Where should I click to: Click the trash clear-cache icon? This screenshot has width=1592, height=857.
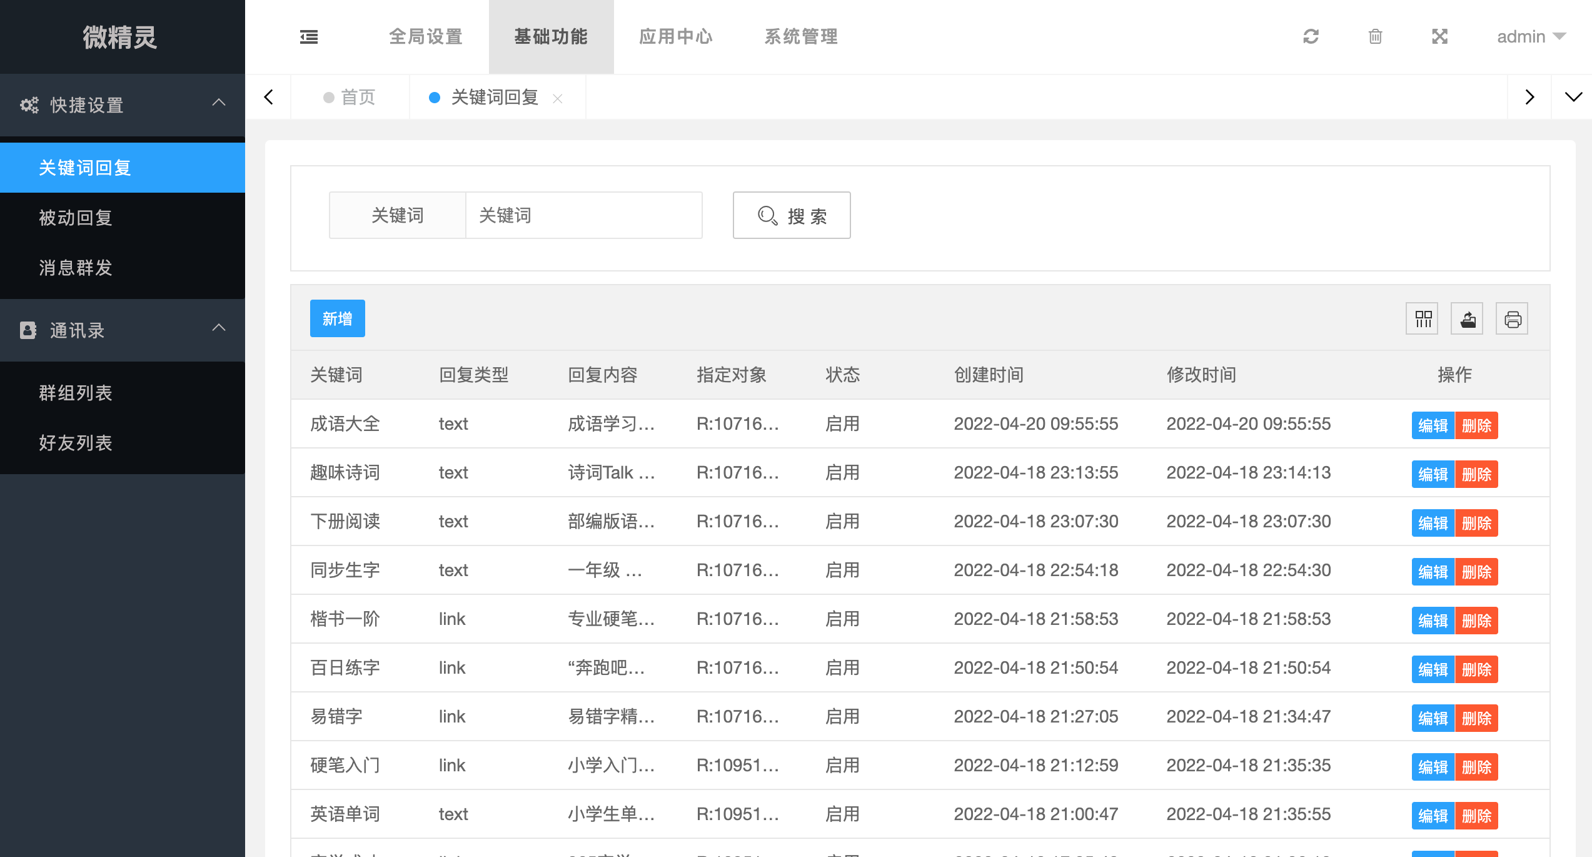coord(1375,37)
